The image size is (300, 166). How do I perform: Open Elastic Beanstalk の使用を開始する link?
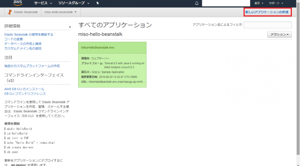coord(29,35)
